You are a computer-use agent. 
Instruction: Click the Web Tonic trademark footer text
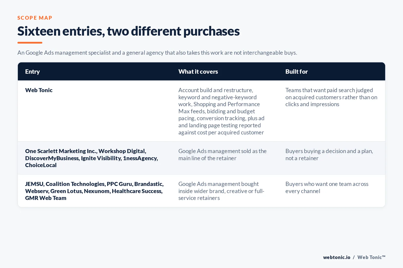click(371, 257)
